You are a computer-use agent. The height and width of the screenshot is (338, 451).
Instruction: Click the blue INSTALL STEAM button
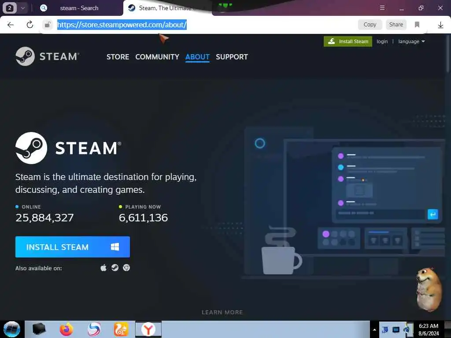[73, 247]
